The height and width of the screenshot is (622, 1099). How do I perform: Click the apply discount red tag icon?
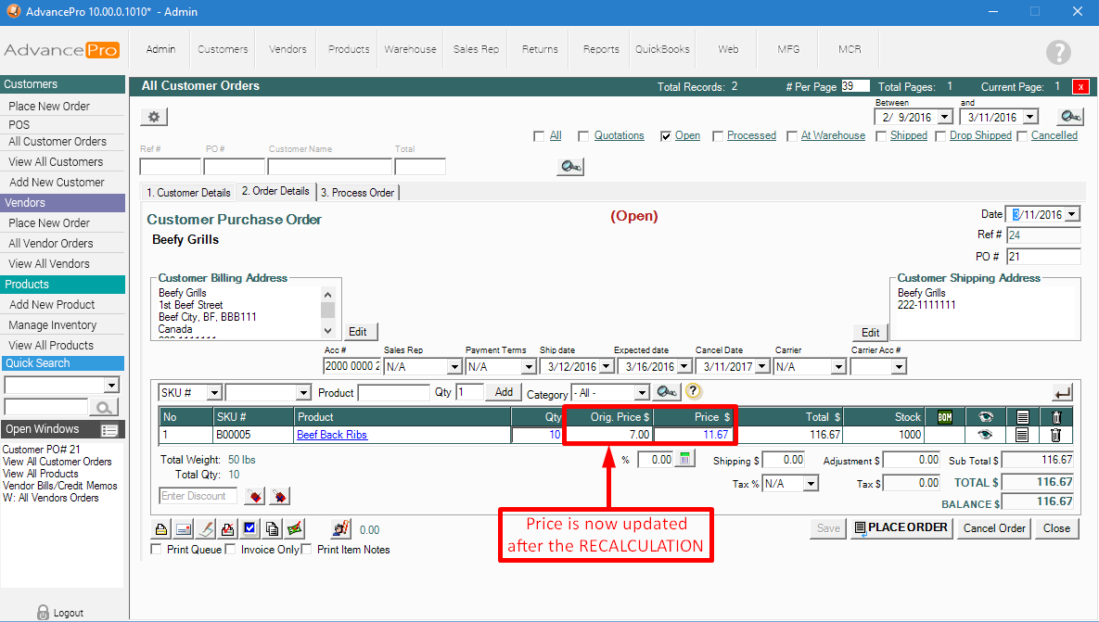[x=254, y=497]
